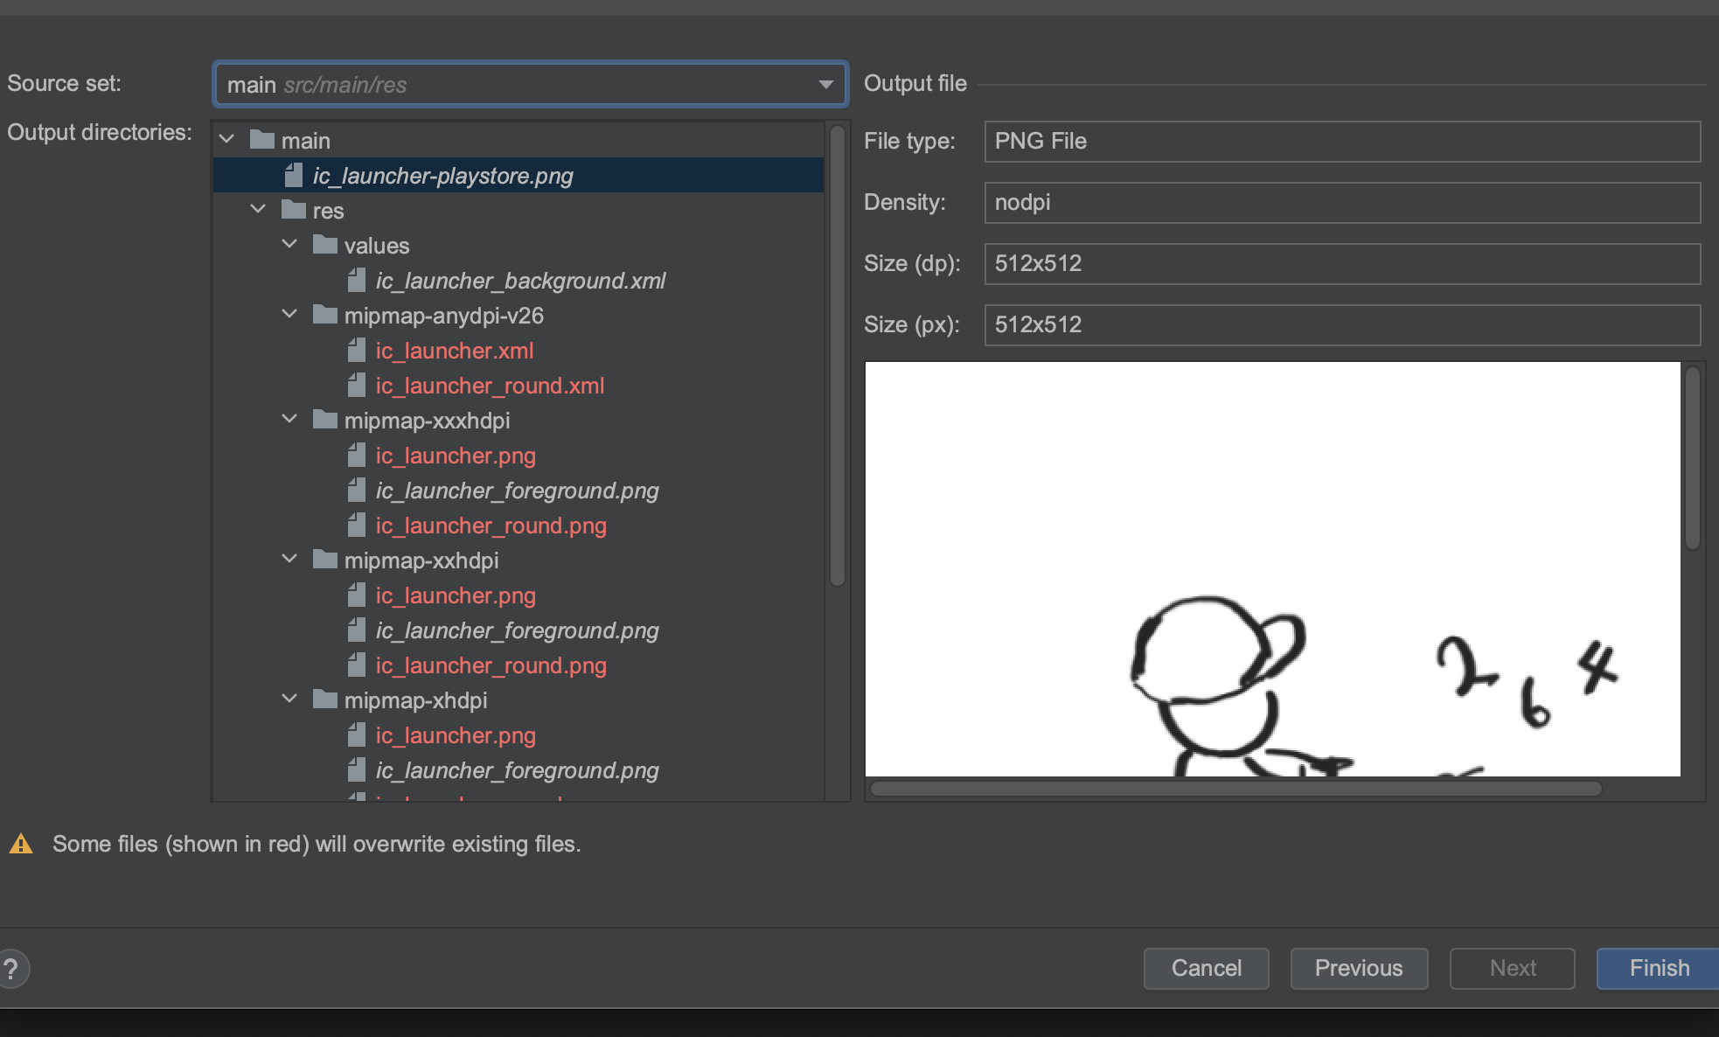Click ic_launcher_background.xml file icon

click(x=357, y=281)
